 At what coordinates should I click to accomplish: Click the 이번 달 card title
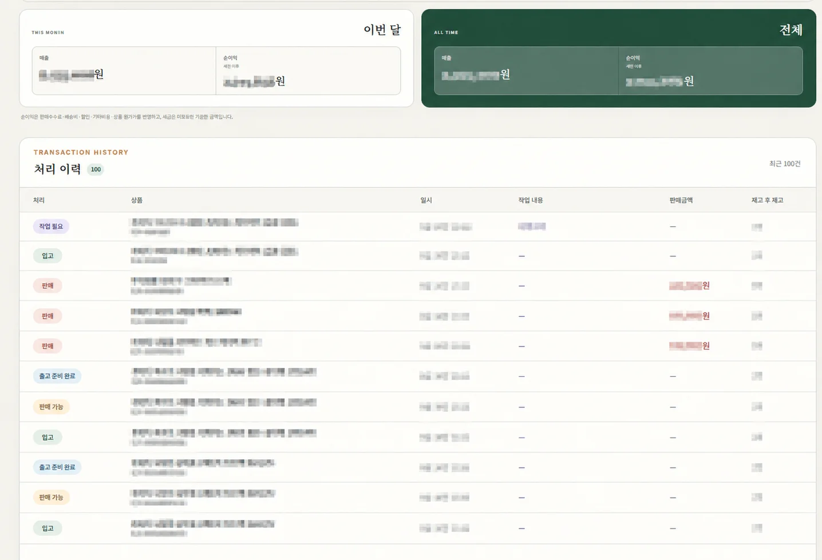pos(382,30)
